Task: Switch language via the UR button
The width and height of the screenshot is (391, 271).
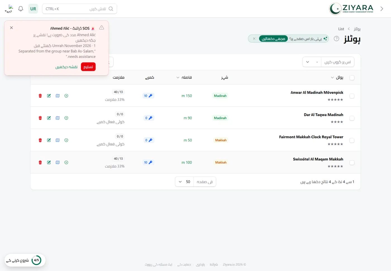Action: 33,9
